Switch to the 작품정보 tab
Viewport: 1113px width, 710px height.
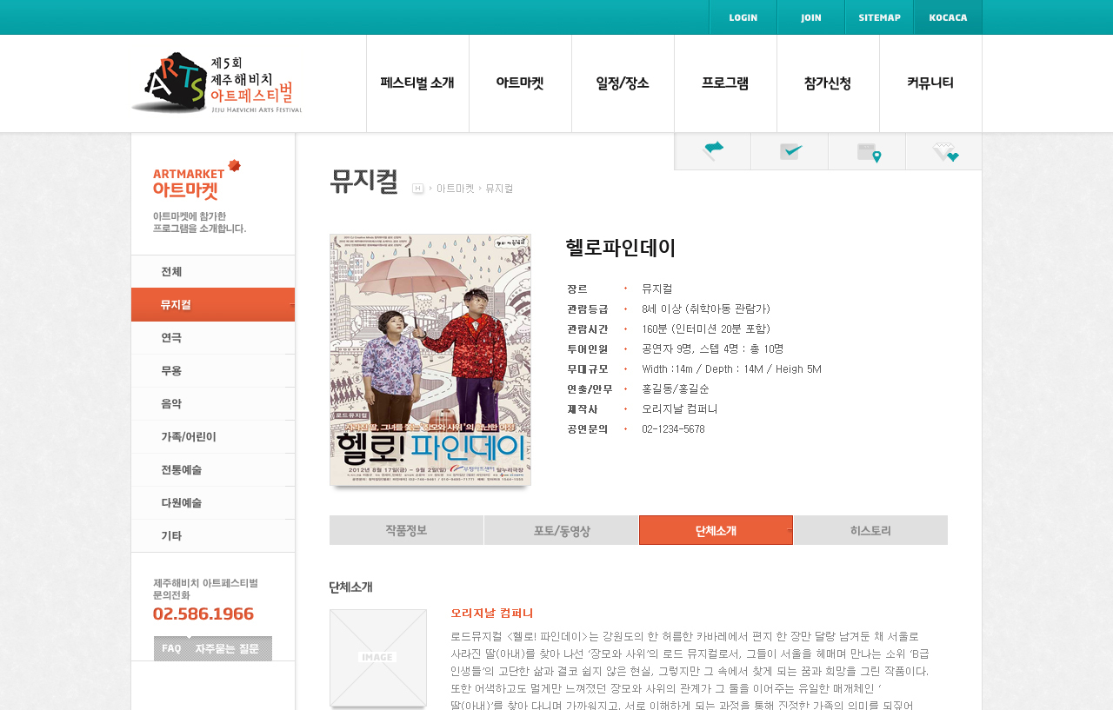pyautogui.click(x=406, y=530)
